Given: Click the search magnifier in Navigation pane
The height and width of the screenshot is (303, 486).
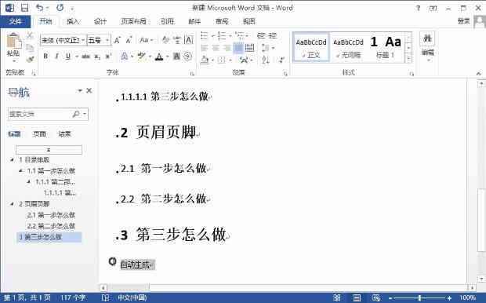Looking at the screenshot, I should 75,114.
